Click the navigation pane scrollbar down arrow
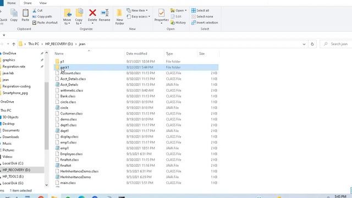The width and height of the screenshot is (352, 198). [x=47, y=185]
